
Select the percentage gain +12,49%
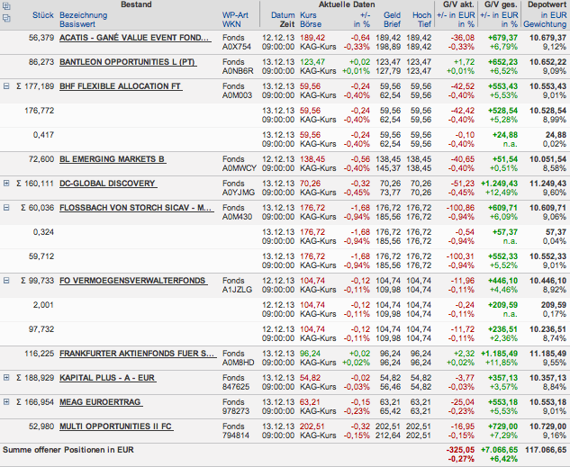click(502, 193)
